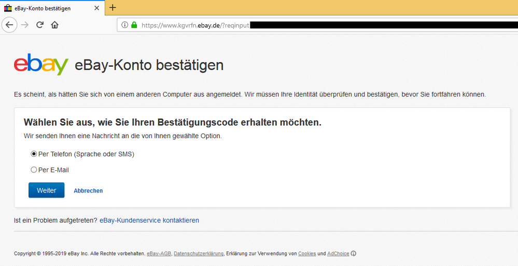The width and height of the screenshot is (518, 266).
Task: Click the Cookies link in the footer
Action: click(306, 254)
